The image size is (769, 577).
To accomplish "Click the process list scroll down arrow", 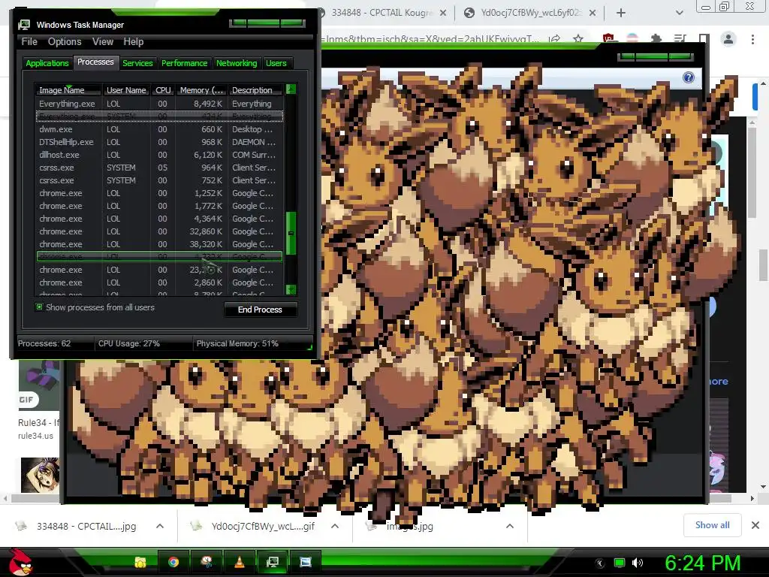I will tap(291, 289).
